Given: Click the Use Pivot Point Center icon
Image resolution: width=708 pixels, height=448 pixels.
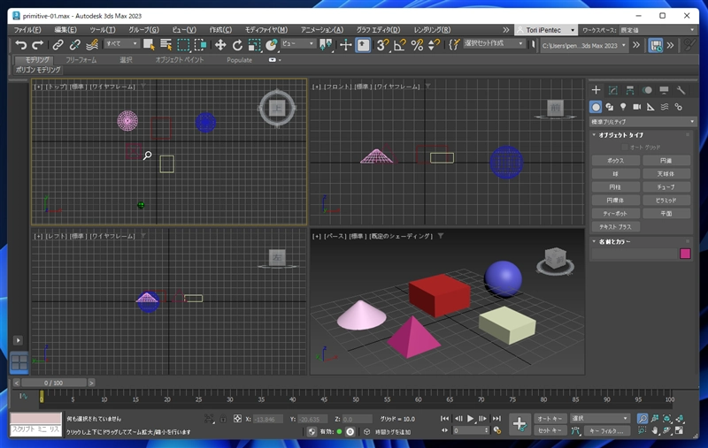Looking at the screenshot, I should (326, 44).
